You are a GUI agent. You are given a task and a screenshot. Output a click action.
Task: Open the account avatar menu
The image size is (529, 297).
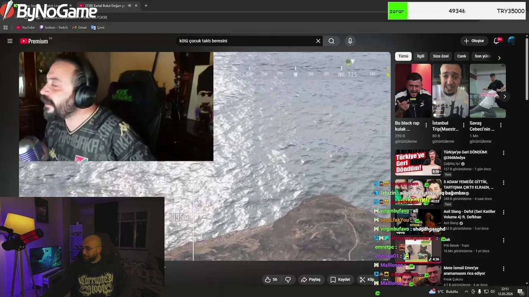[x=512, y=41]
